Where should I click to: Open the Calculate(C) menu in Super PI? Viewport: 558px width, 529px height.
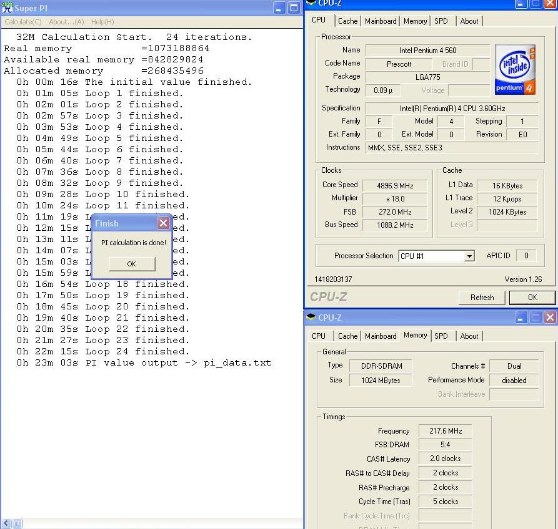coord(22,22)
